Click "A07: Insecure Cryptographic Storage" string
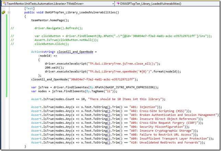The width and height of the screenshot is (221, 151). pos(161,131)
